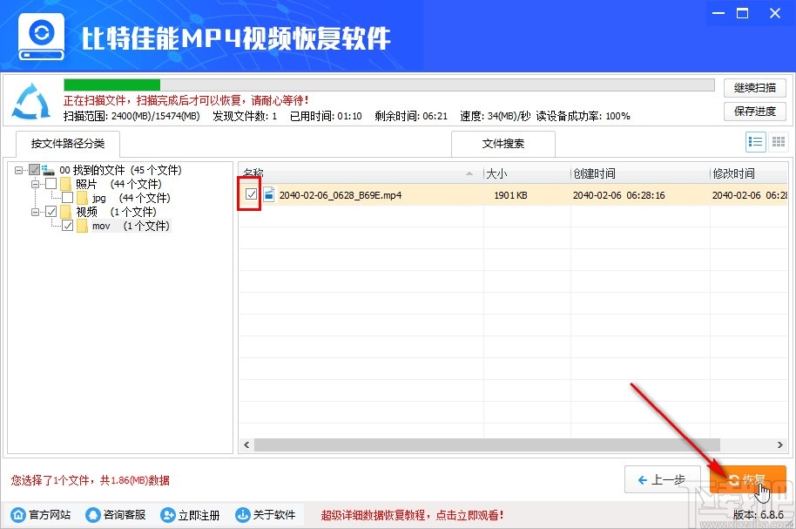
Task: Click the 保存进度 button
Action: [755, 112]
